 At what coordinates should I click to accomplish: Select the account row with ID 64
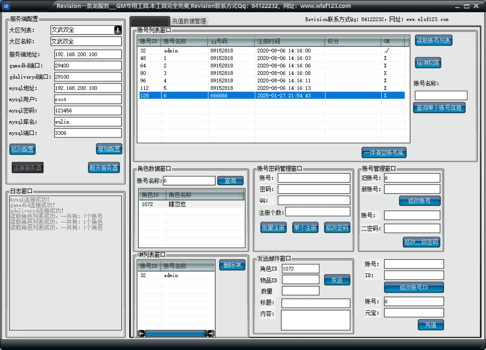[x=272, y=66]
